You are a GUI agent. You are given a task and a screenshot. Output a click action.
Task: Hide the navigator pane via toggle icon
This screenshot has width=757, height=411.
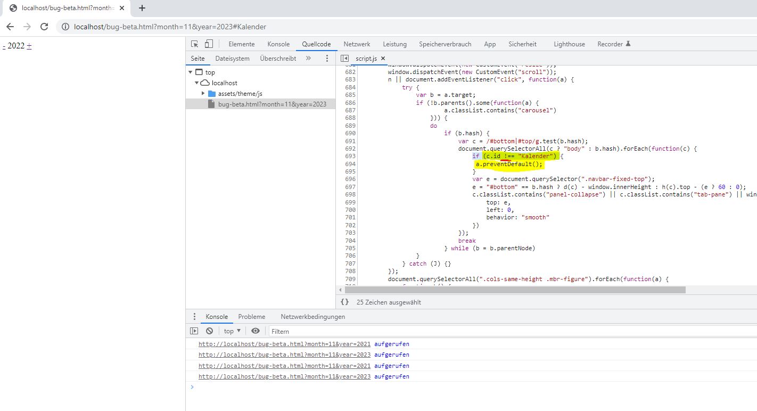344,59
